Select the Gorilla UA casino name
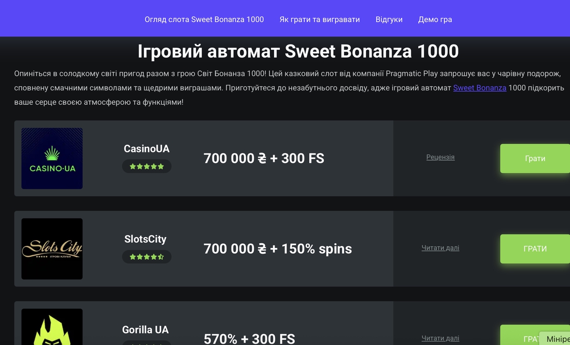Image resolution: width=570 pixels, height=345 pixels. coord(146,330)
